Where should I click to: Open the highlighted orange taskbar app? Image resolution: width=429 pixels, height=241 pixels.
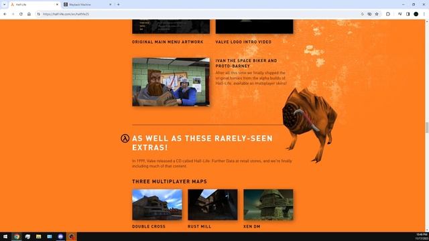pyautogui.click(x=72, y=236)
